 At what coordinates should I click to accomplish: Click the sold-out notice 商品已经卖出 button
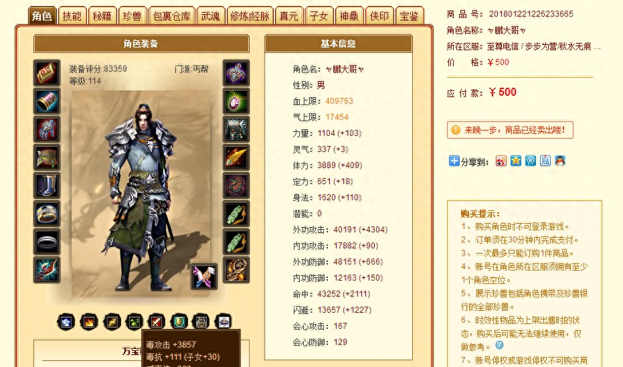(x=510, y=130)
